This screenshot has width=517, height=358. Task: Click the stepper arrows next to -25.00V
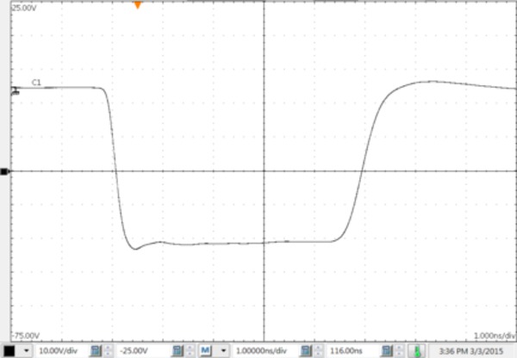click(190, 351)
